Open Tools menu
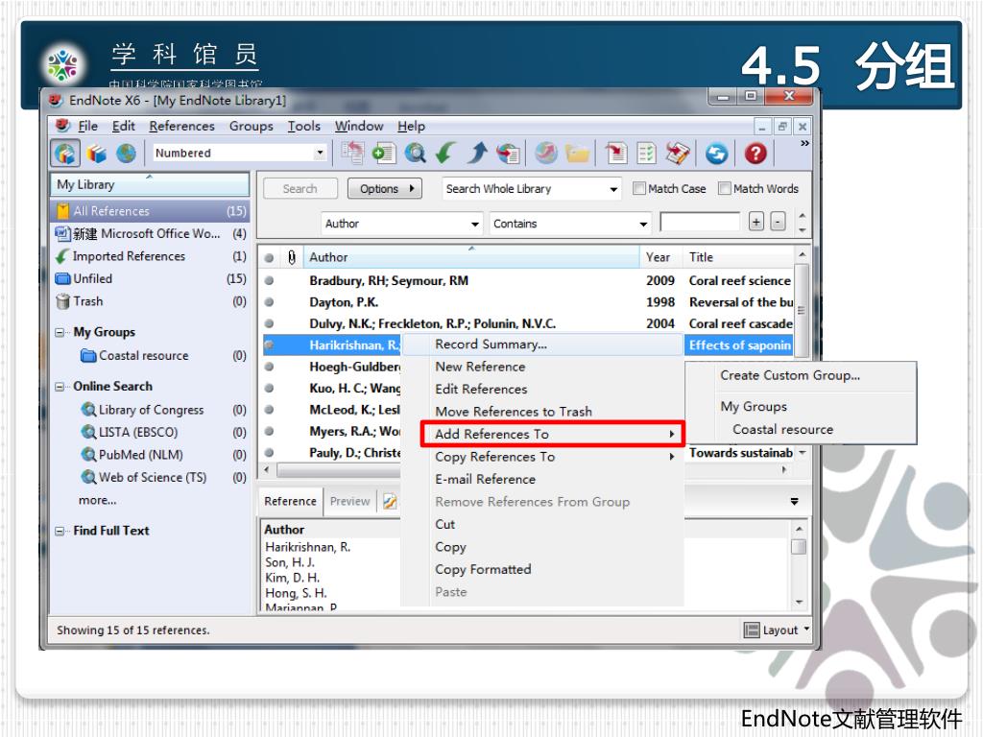983x737 pixels. 304,126
